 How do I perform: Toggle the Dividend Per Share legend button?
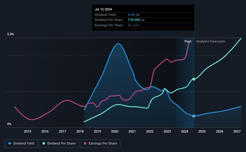point(59,144)
